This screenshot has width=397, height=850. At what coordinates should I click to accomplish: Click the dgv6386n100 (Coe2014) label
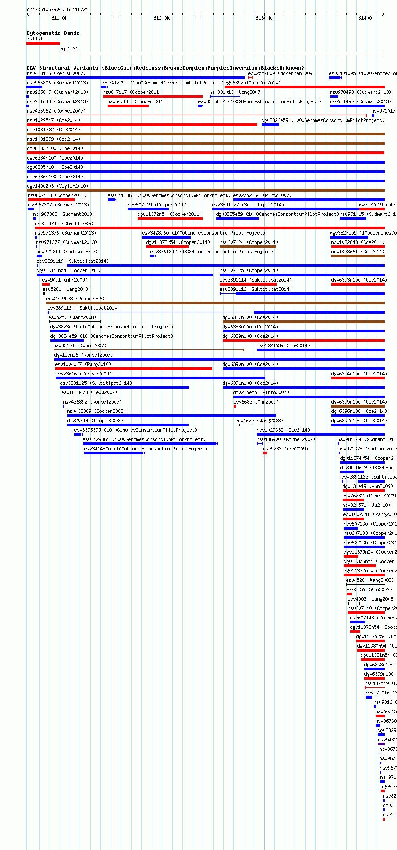(55, 177)
